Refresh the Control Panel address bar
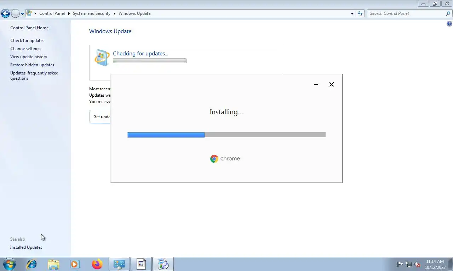The width and height of the screenshot is (453, 271). (x=360, y=13)
